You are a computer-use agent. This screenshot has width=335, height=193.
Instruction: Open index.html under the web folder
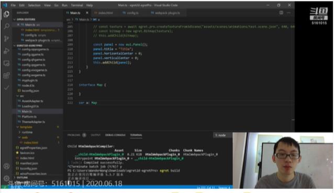[x=30, y=143]
